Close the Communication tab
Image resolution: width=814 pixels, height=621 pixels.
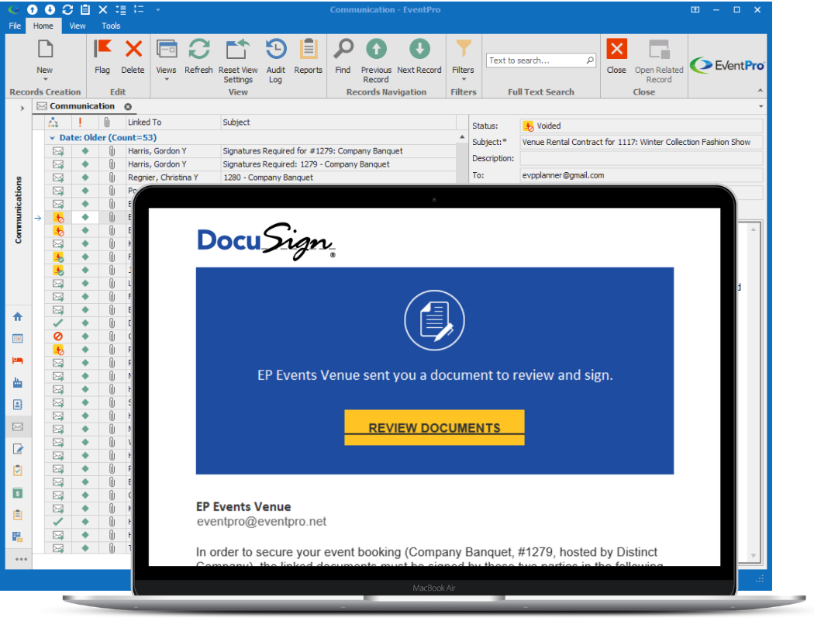tap(128, 106)
